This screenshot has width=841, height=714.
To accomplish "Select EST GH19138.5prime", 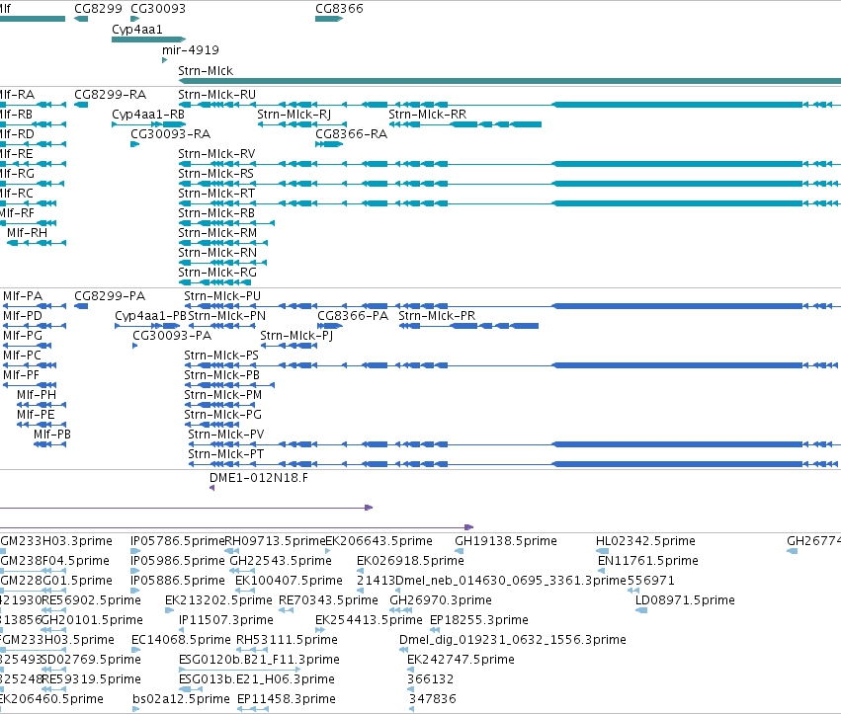I will (x=506, y=541).
